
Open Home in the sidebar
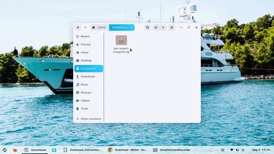click(x=89, y=52)
